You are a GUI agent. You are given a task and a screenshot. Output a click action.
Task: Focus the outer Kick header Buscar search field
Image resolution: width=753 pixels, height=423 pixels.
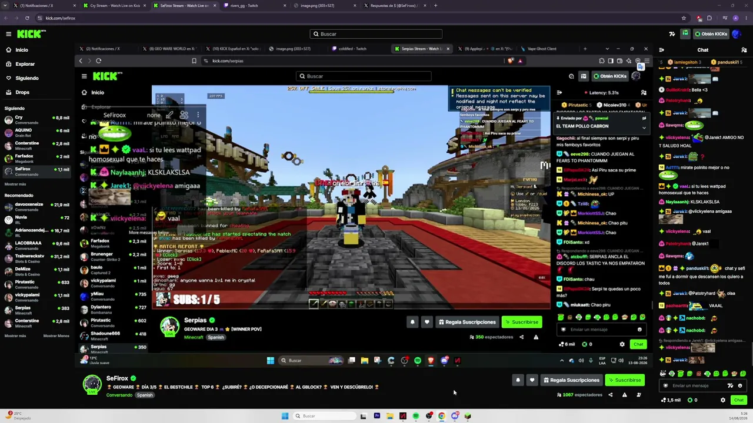[376, 34]
